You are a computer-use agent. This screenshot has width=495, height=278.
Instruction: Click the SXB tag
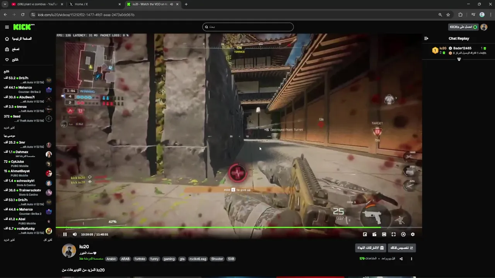click(231, 259)
